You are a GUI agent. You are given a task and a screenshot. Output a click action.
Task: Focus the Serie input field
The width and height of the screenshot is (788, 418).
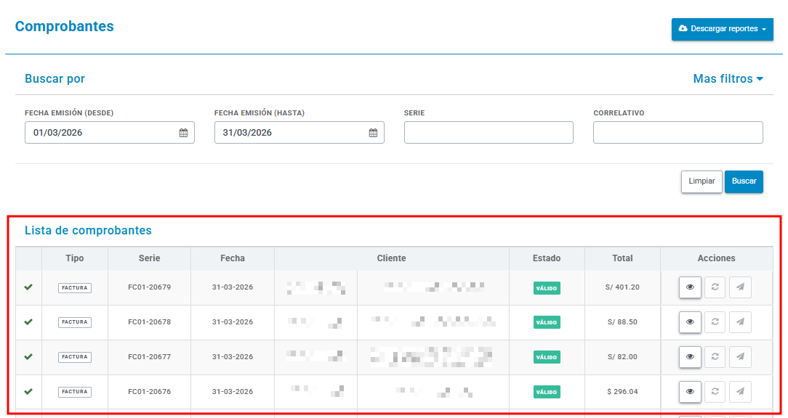[x=489, y=133]
